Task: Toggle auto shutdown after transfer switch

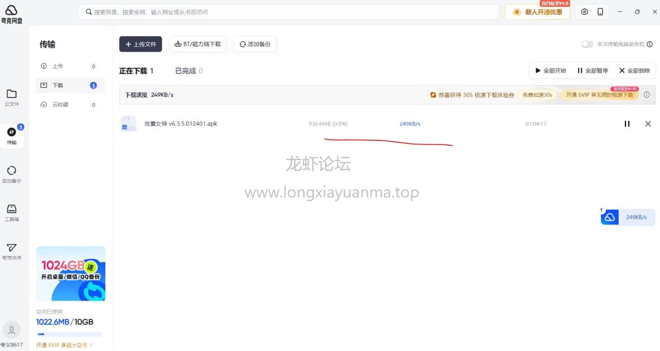Action: [x=587, y=44]
